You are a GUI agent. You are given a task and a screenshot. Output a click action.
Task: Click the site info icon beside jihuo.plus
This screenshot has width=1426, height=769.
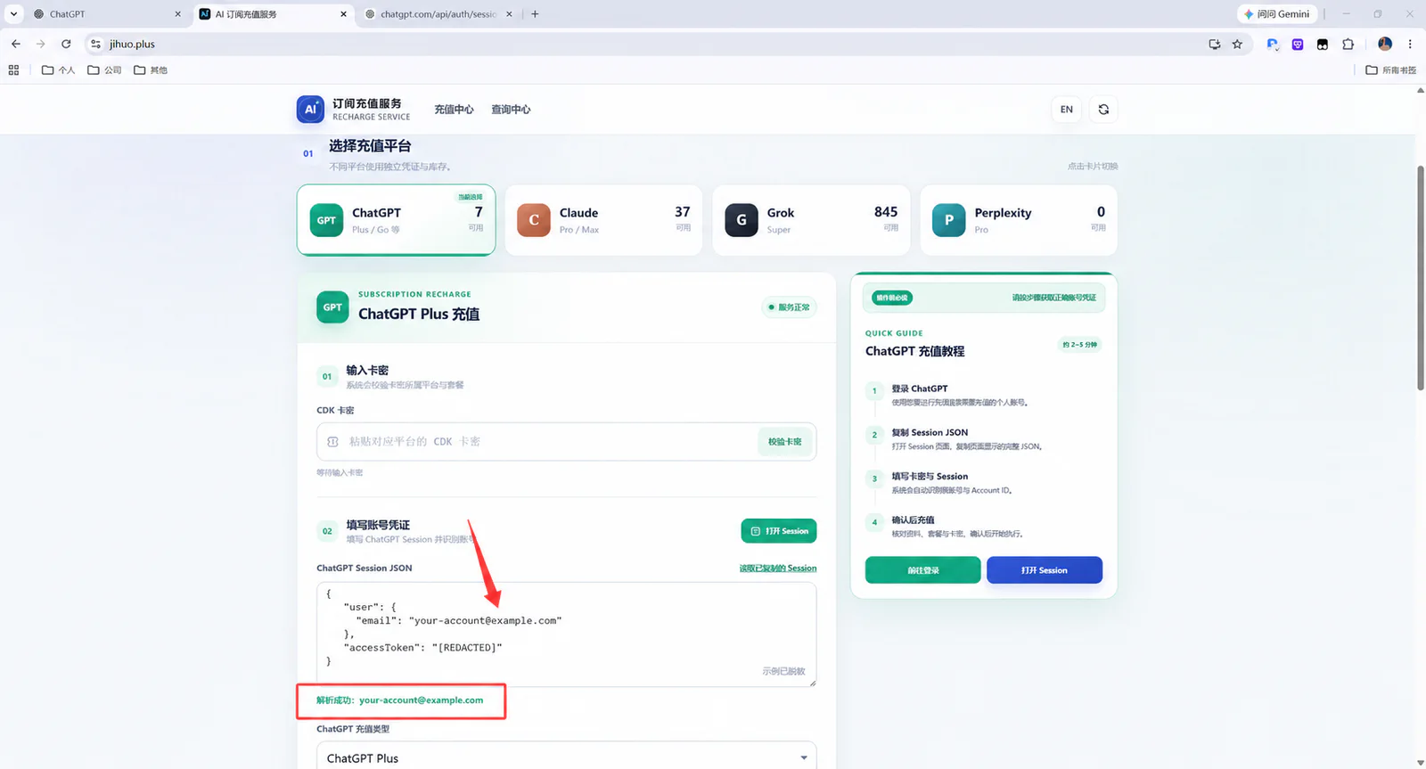[x=96, y=44]
